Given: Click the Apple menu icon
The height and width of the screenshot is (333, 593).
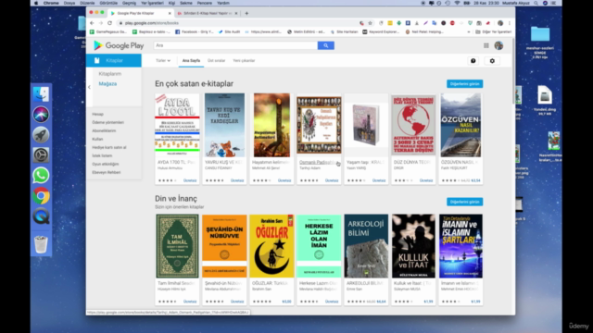Looking at the screenshot, I should tap(36, 3).
